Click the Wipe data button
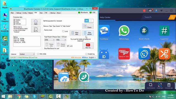The image size is (176, 99). tap(75, 33)
